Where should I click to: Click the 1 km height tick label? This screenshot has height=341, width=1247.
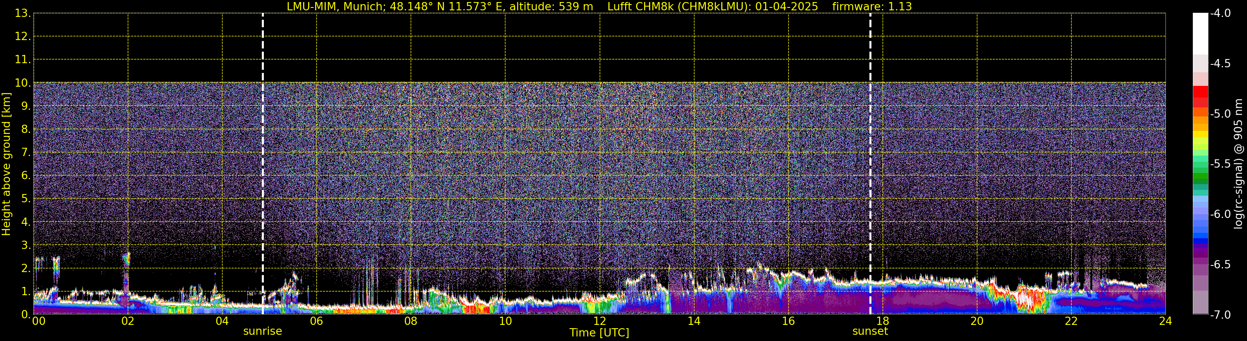tap(25, 291)
